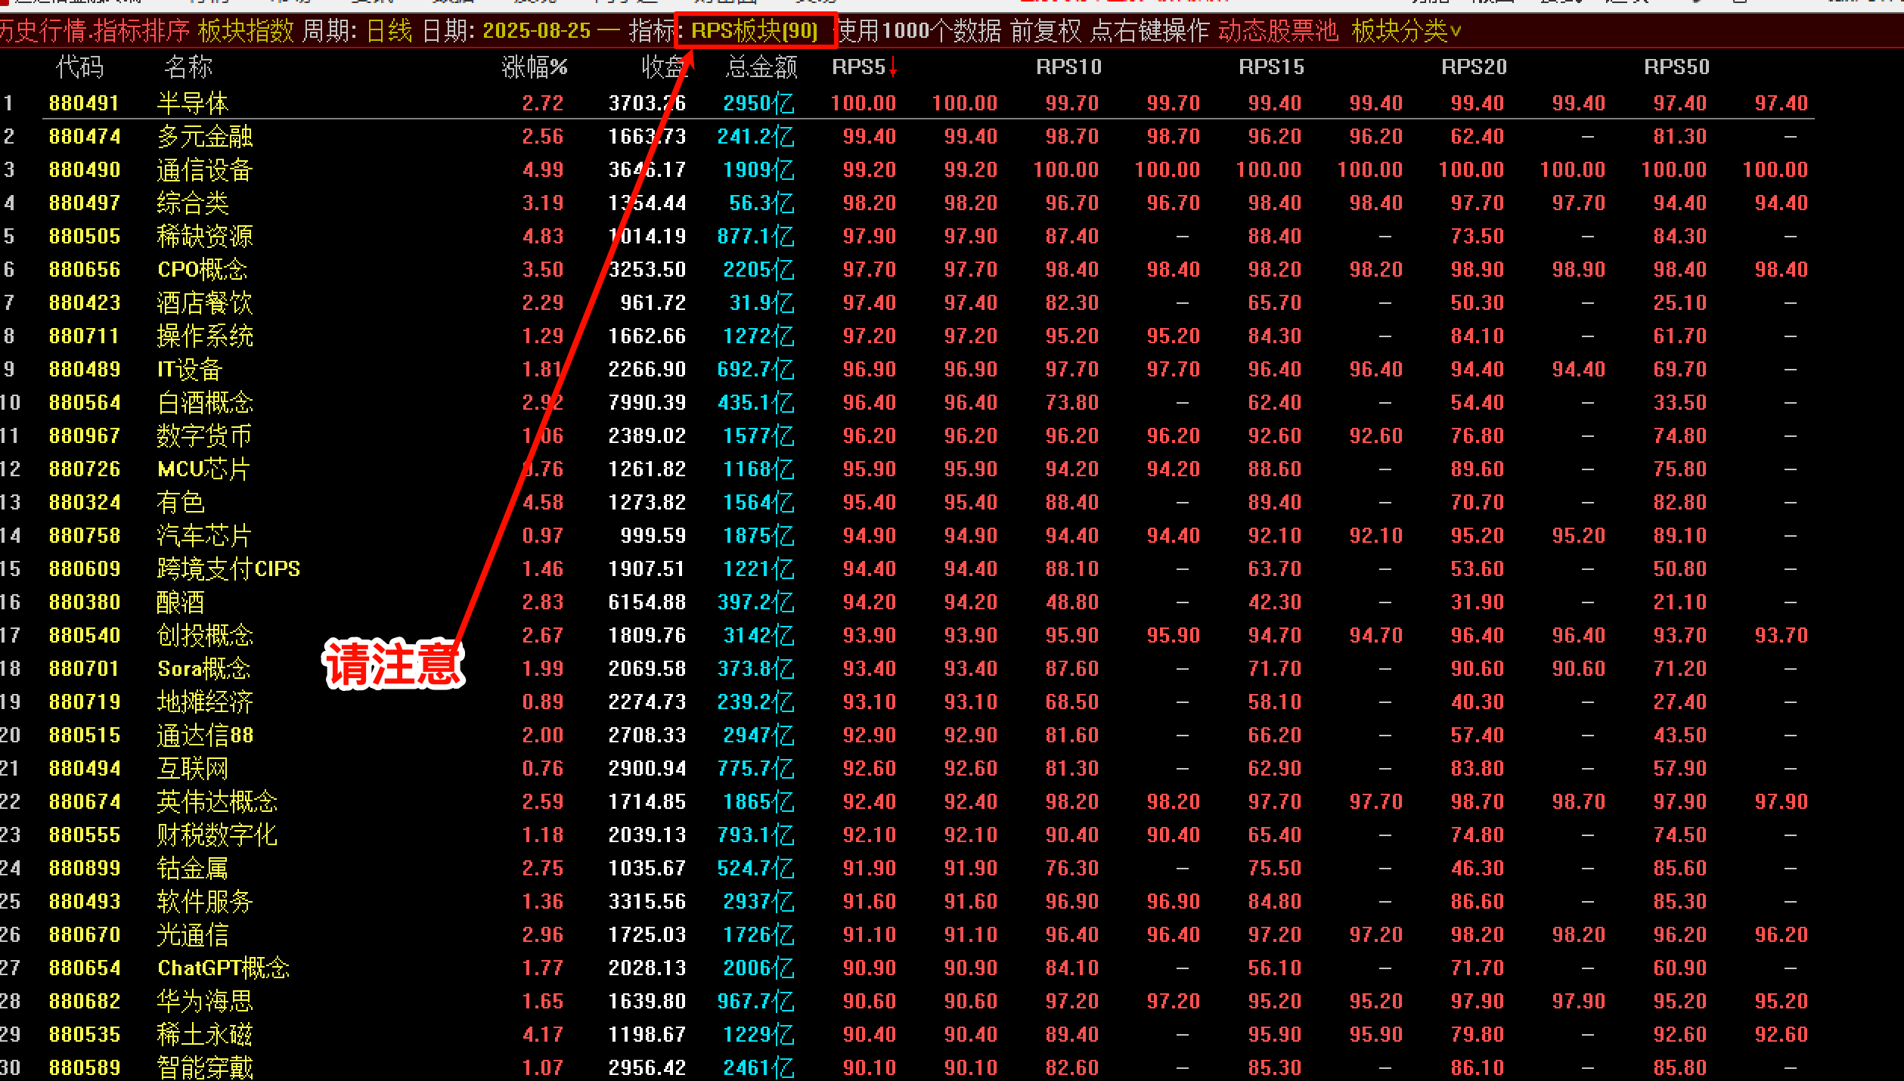Image resolution: width=1904 pixels, height=1081 pixels.
Task: Sort by RPS10 column header
Action: [x=1068, y=67]
